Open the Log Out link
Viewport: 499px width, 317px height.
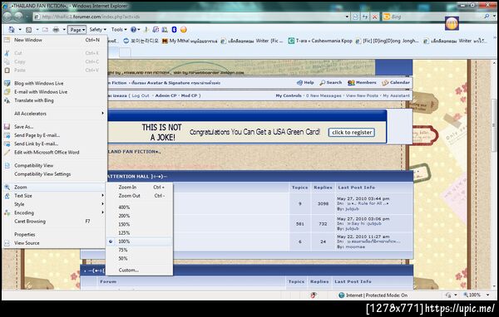coord(141,95)
